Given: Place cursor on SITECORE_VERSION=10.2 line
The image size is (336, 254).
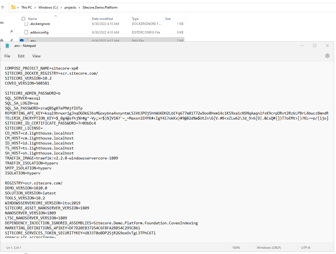Looking at the screenshot, I should 28,78.
